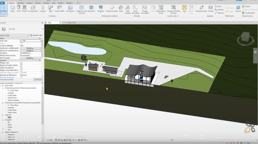Click the Gruppo di modello tool
258x144 pixels.
click(x=145, y=9)
